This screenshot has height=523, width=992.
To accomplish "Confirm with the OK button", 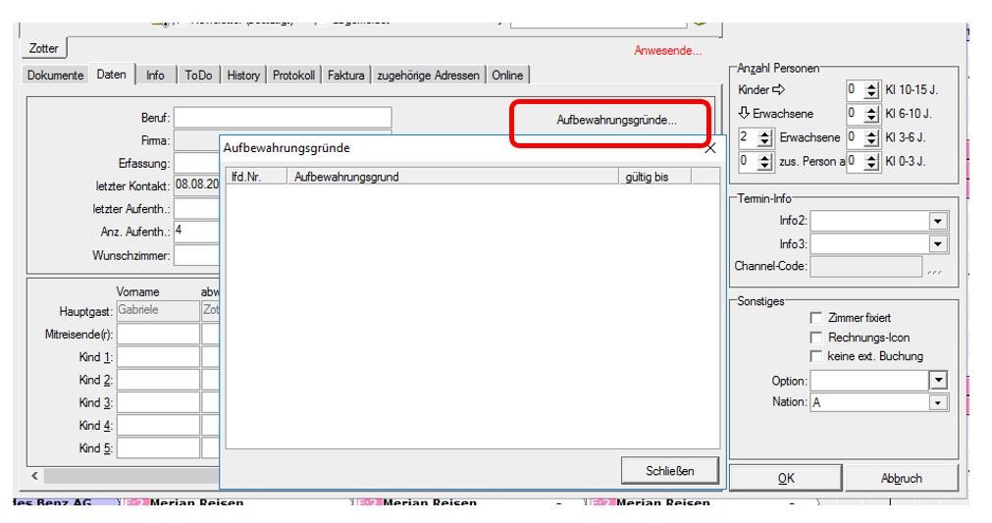I will (786, 478).
